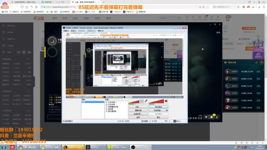Click hero avatar with 24949 score

point(227,107)
